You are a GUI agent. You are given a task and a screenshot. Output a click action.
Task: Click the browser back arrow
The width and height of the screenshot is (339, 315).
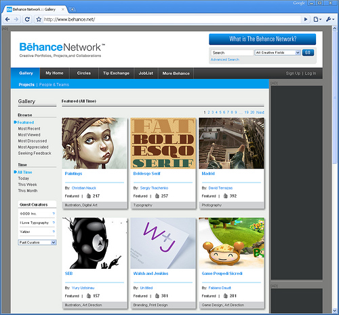point(7,20)
